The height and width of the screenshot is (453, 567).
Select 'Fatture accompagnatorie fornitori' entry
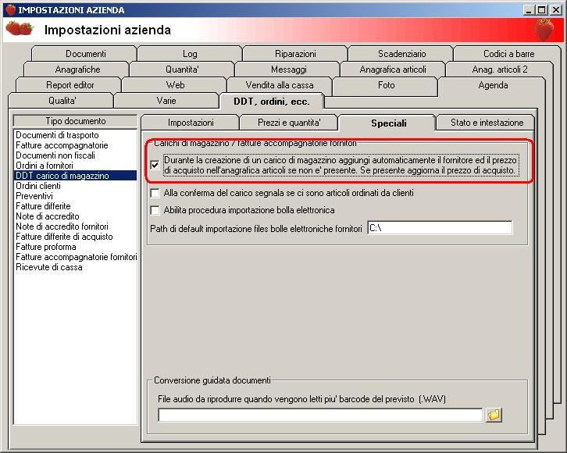tap(75, 257)
